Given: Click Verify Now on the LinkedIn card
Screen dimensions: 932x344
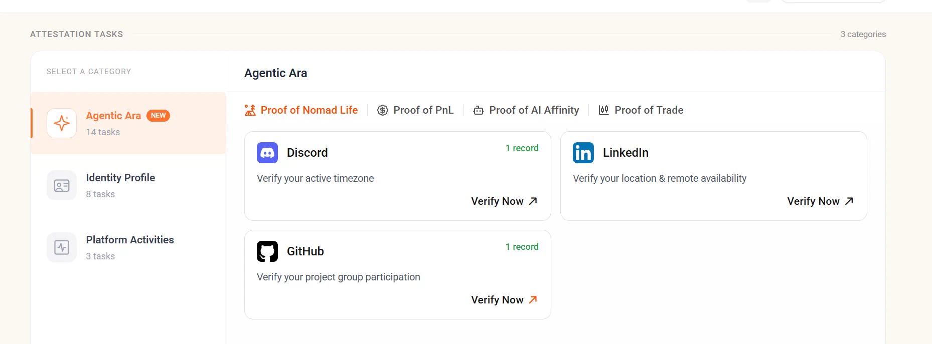Looking at the screenshot, I should click(x=820, y=201).
